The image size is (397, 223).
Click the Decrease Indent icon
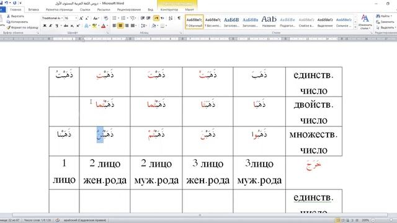(x=143, y=18)
